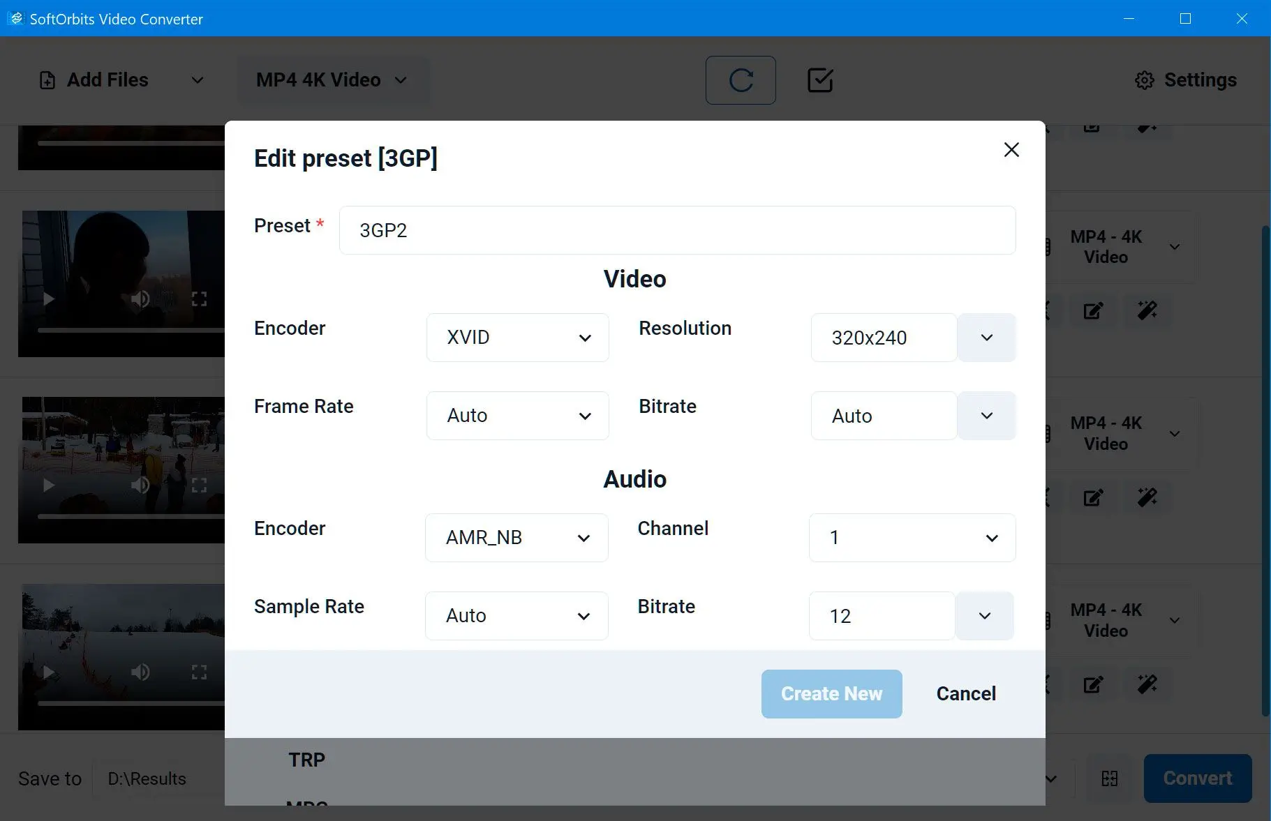Open the Frame Rate dropdown
1271x821 pixels.
click(517, 416)
